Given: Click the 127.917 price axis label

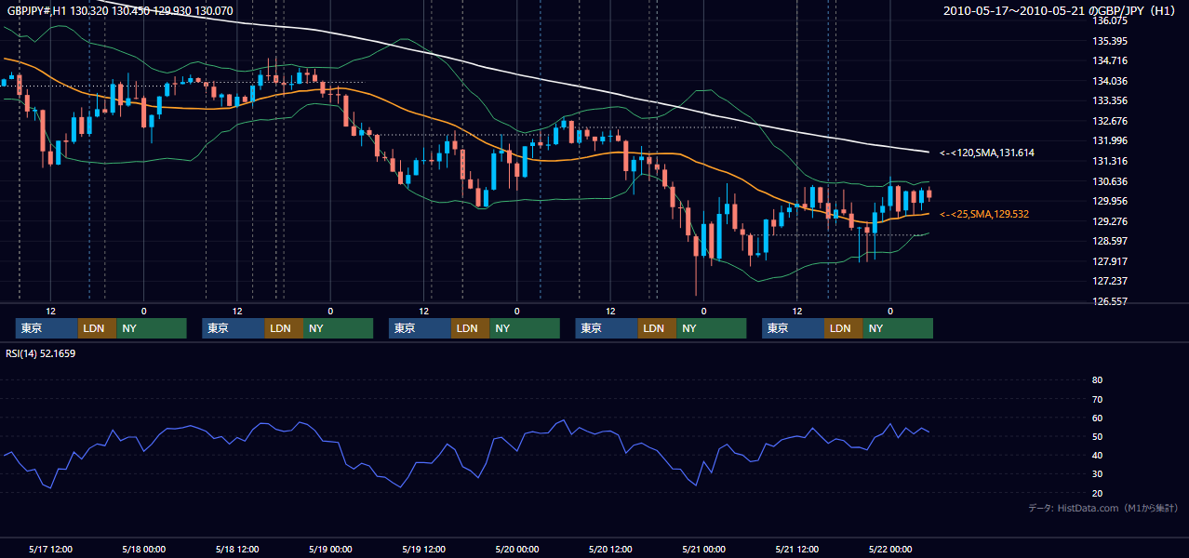Looking at the screenshot, I should (x=1111, y=262).
